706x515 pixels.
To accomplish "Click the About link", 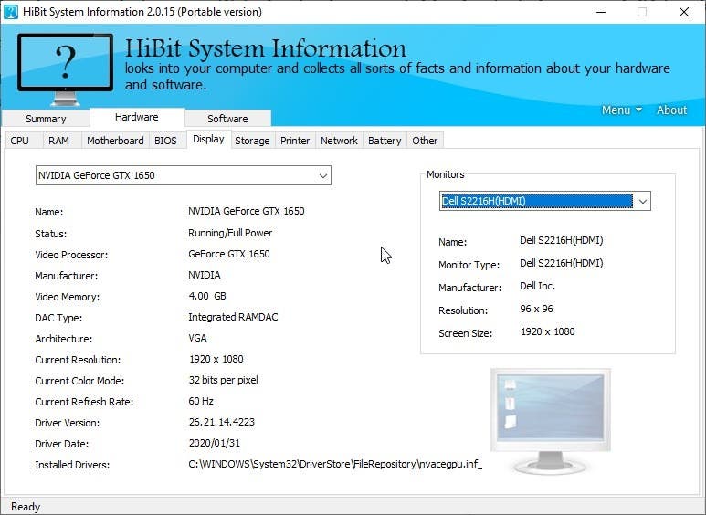I will pyautogui.click(x=671, y=110).
